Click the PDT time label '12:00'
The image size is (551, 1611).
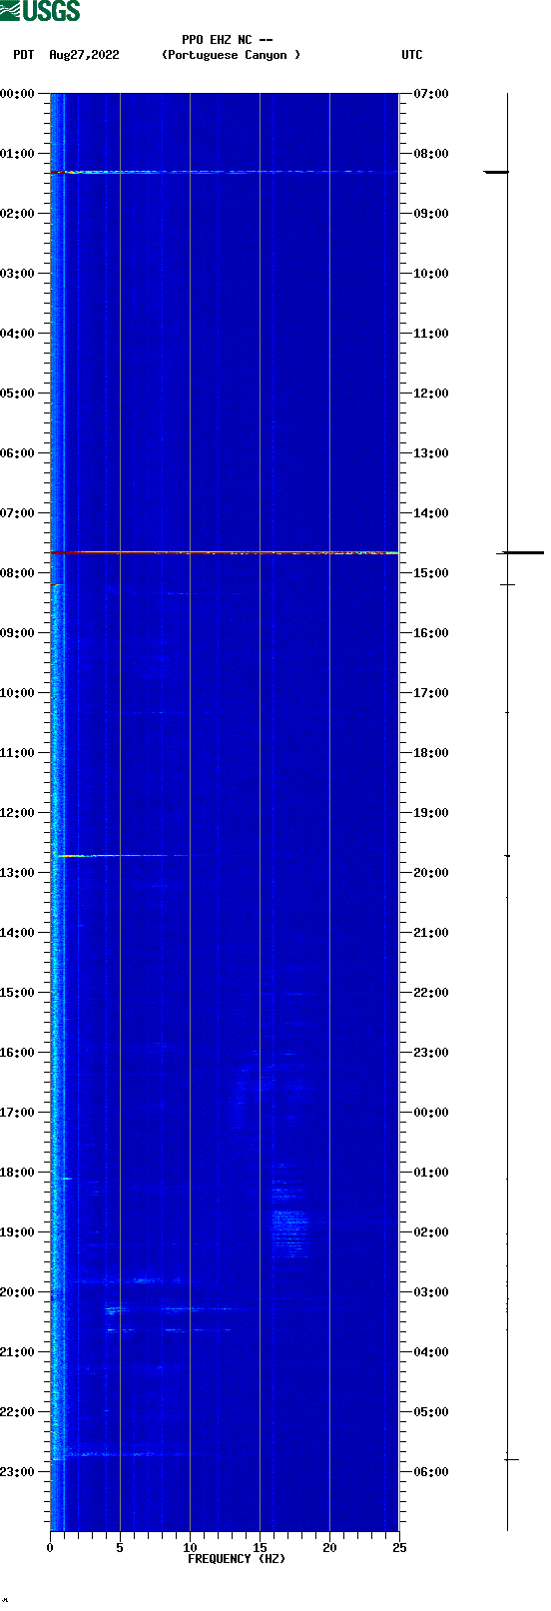click(x=18, y=812)
